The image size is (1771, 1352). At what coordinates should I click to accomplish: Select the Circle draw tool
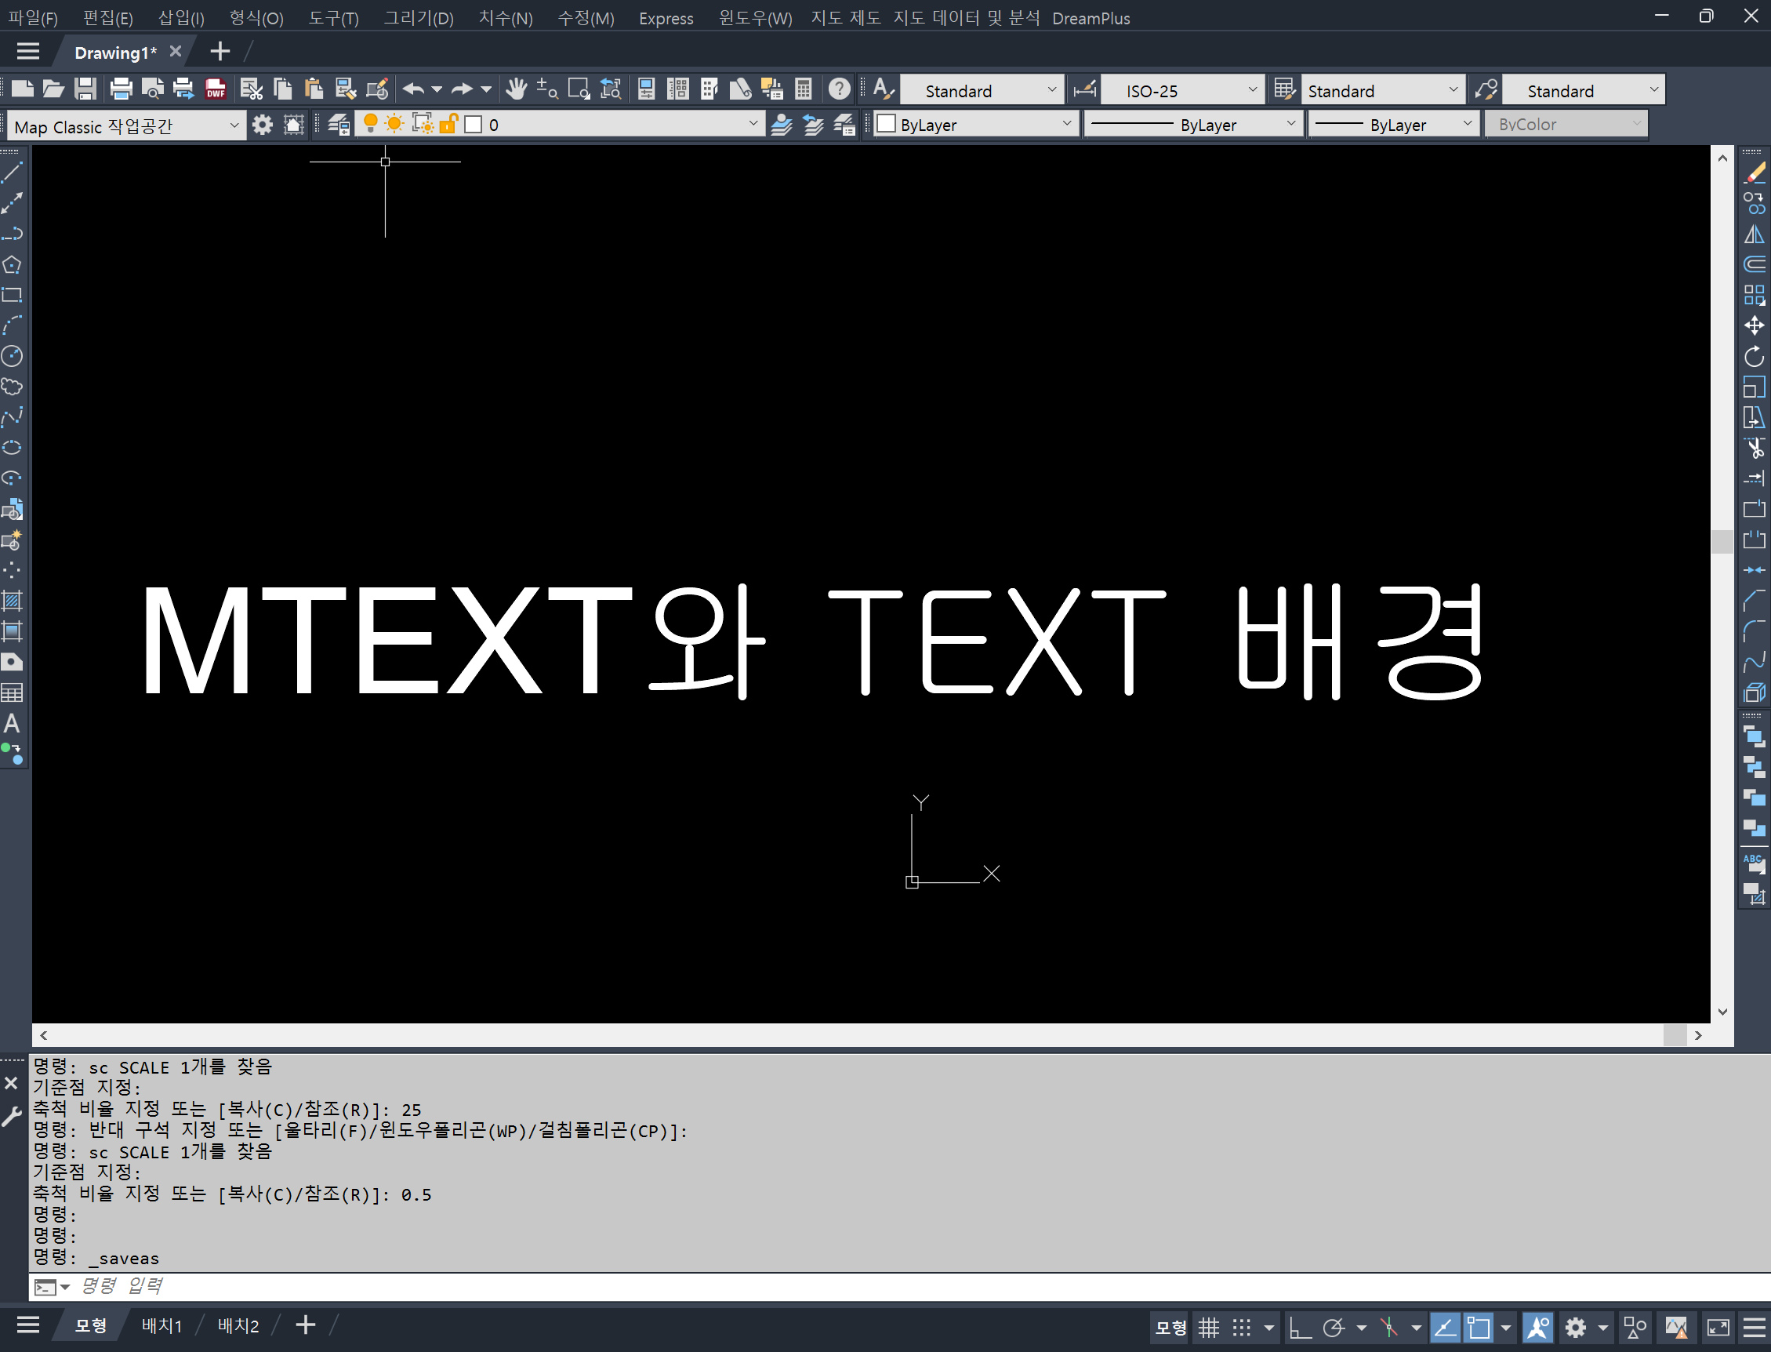click(x=12, y=357)
